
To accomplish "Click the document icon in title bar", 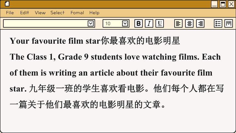I will (x=7, y=4).
